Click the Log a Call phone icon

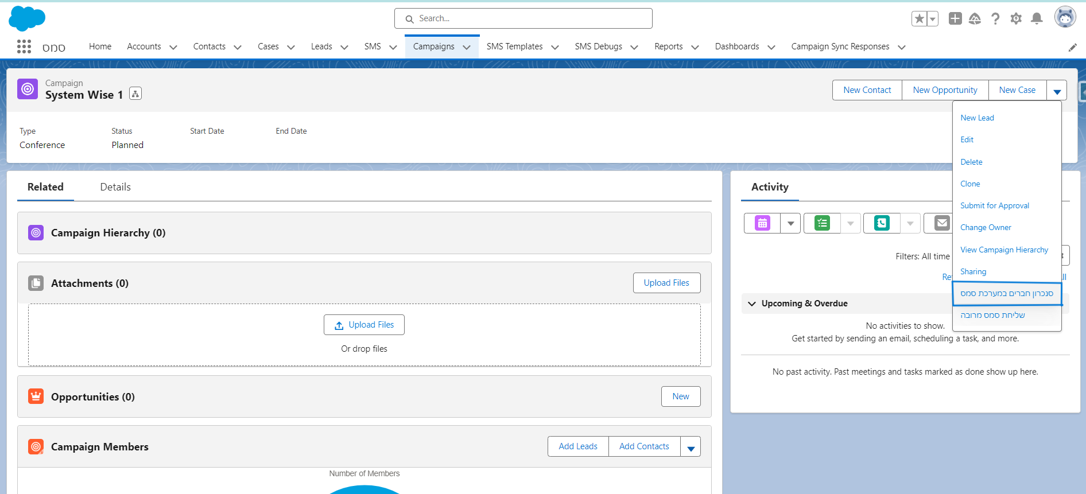pos(882,223)
